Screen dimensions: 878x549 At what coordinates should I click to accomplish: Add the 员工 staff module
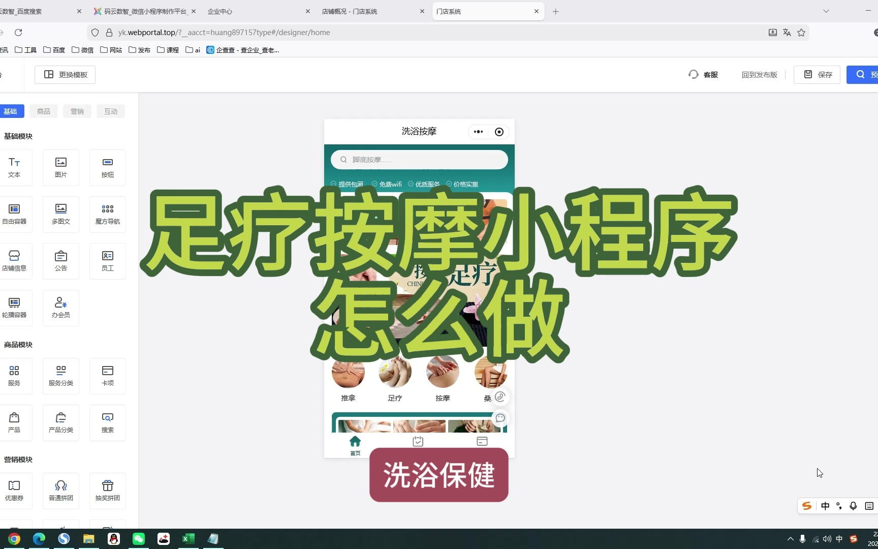[108, 261]
